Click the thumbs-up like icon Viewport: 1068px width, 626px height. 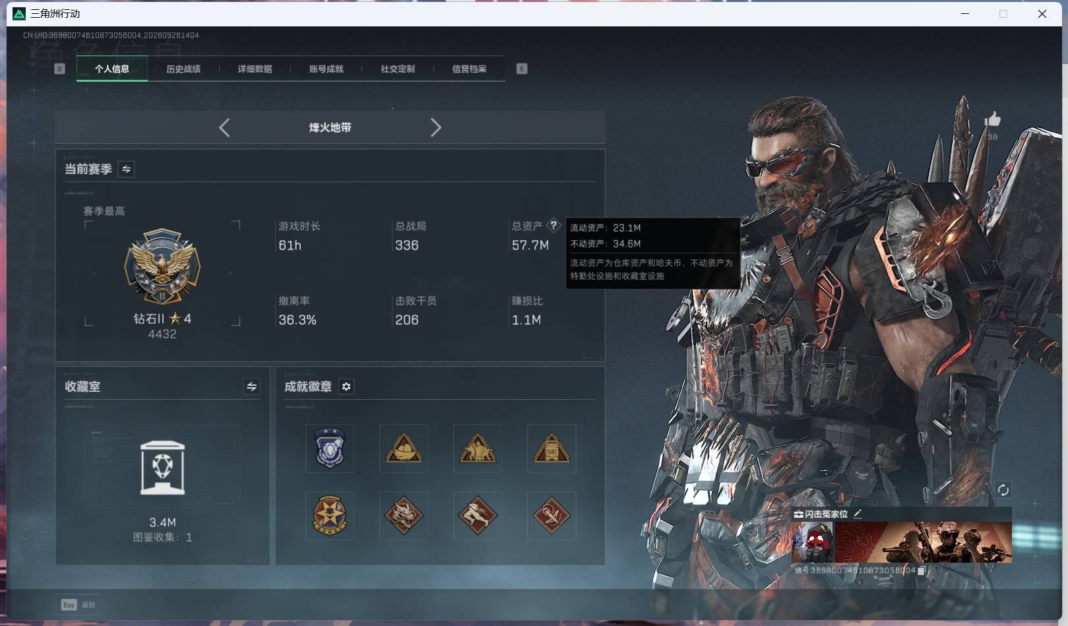point(993,119)
